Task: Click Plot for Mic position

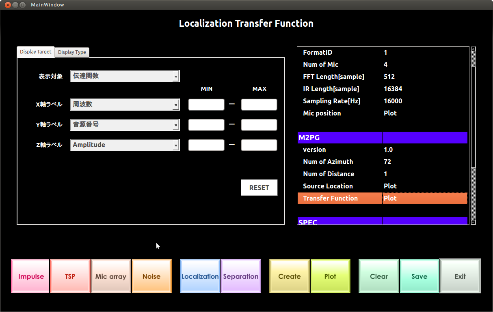Action: [x=389, y=113]
